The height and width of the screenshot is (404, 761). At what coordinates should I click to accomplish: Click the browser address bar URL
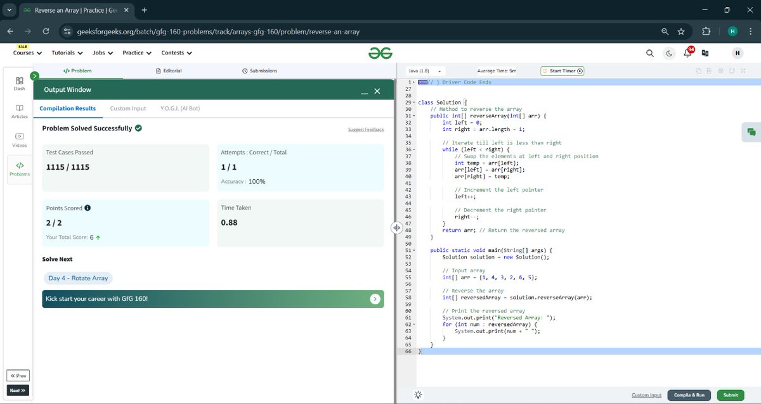(x=219, y=31)
